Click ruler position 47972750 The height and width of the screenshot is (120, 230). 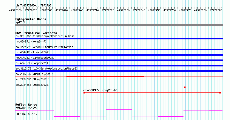click(x=154, y=10)
